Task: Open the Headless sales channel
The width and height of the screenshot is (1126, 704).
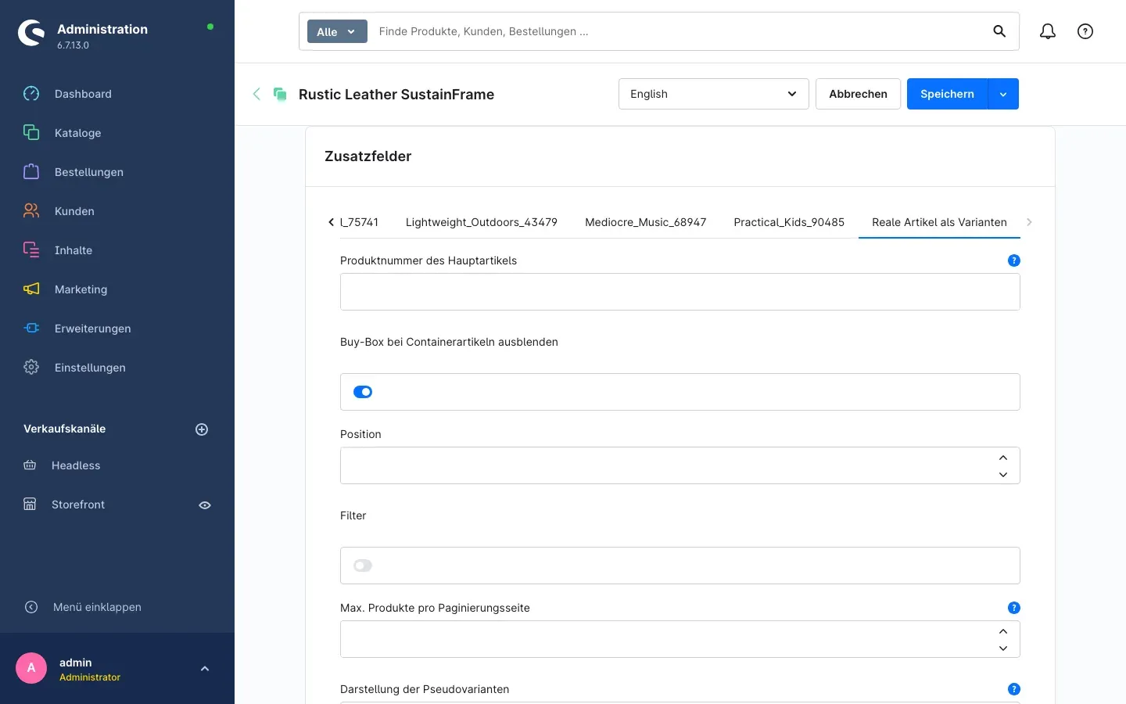Action: [x=76, y=465]
